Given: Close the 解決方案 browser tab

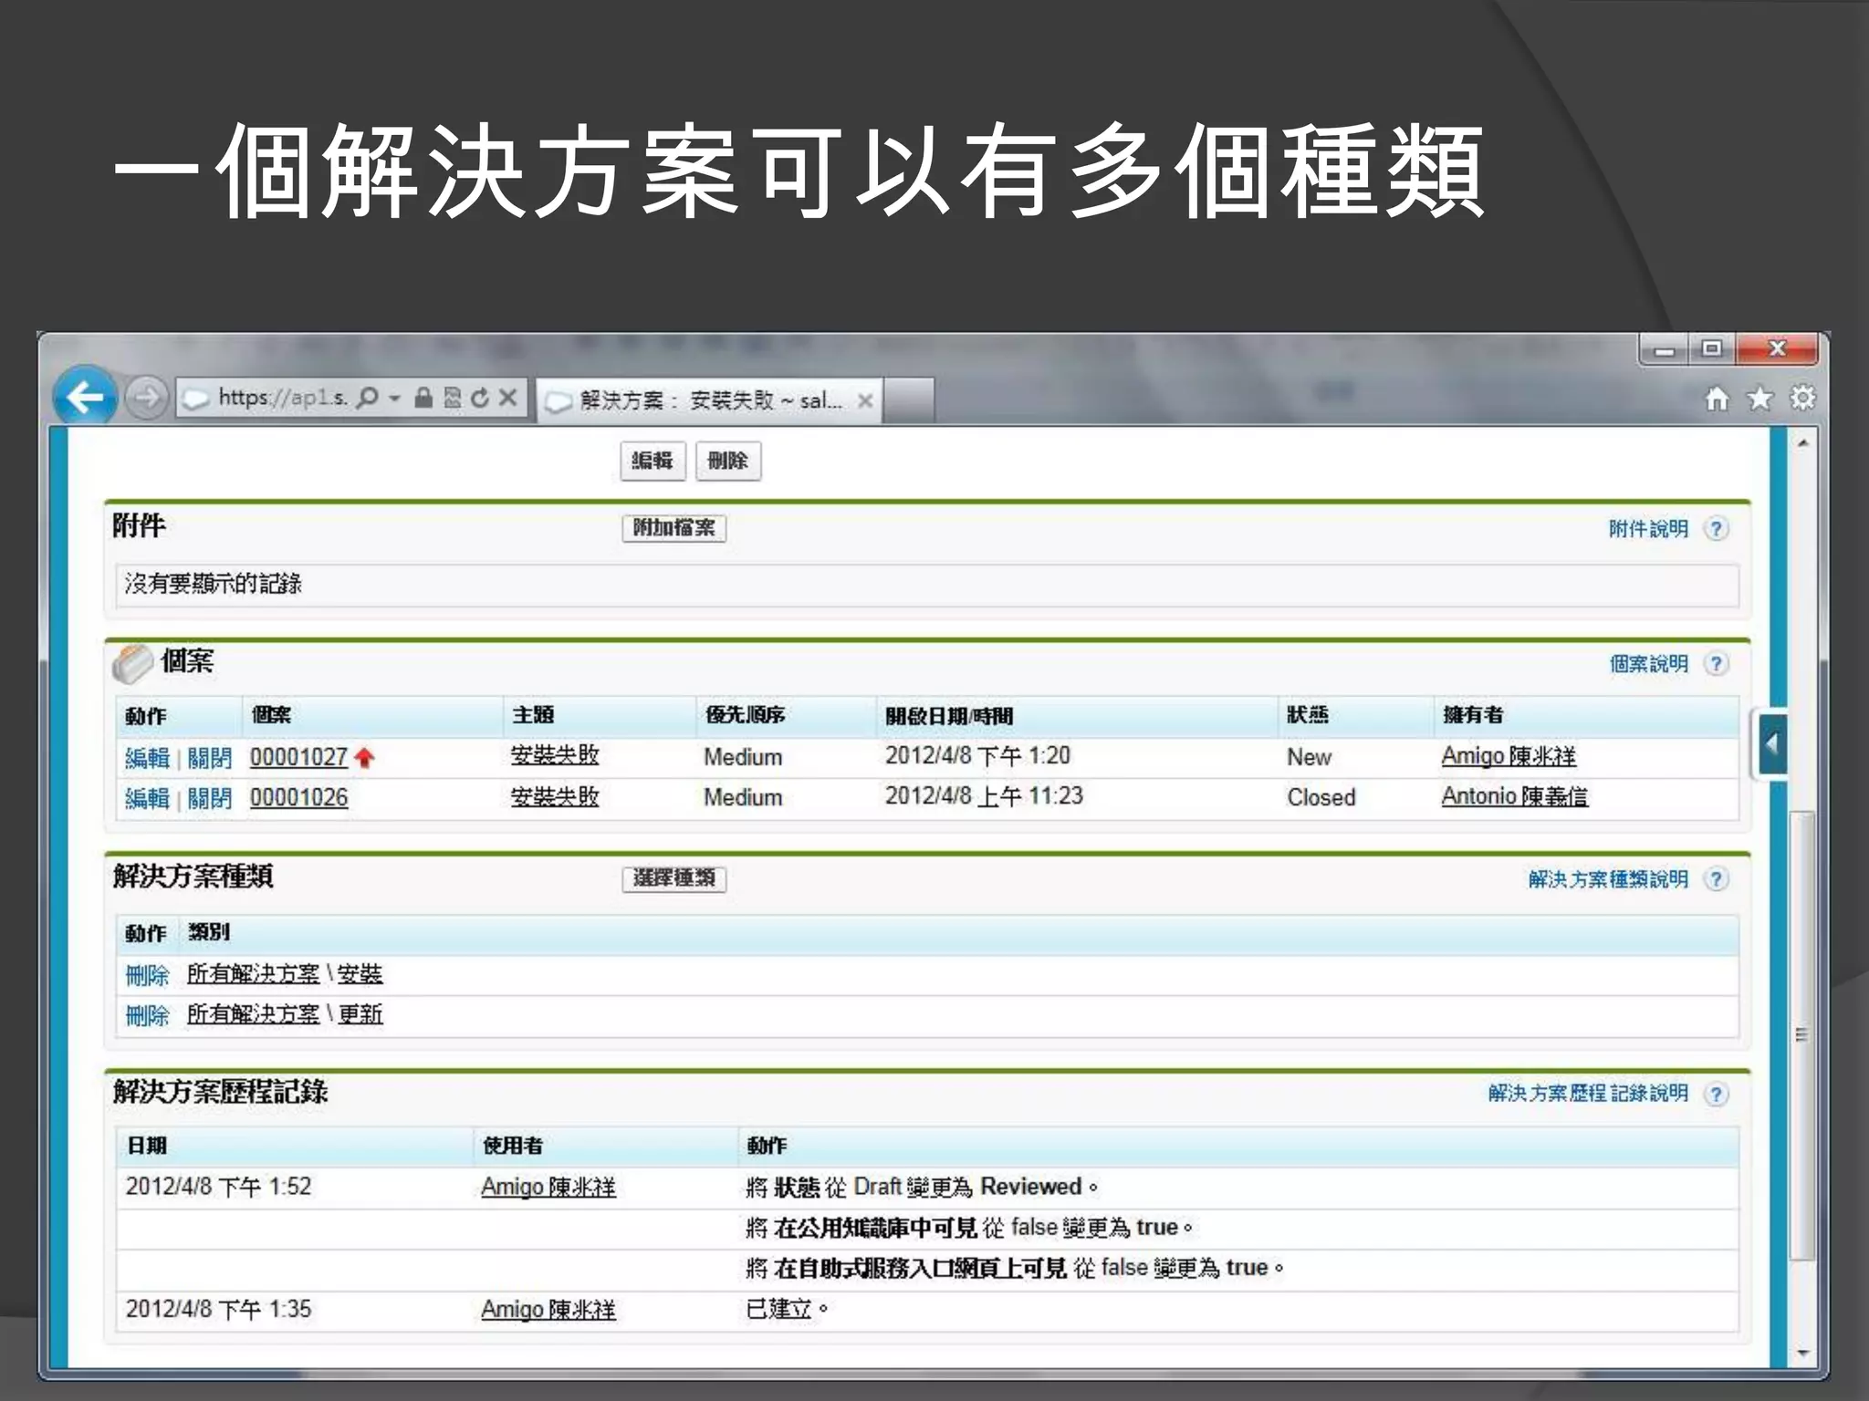Looking at the screenshot, I should [865, 400].
